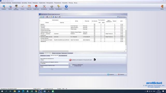
Task: Click the Сохранить button
Action: (x=111, y=74)
